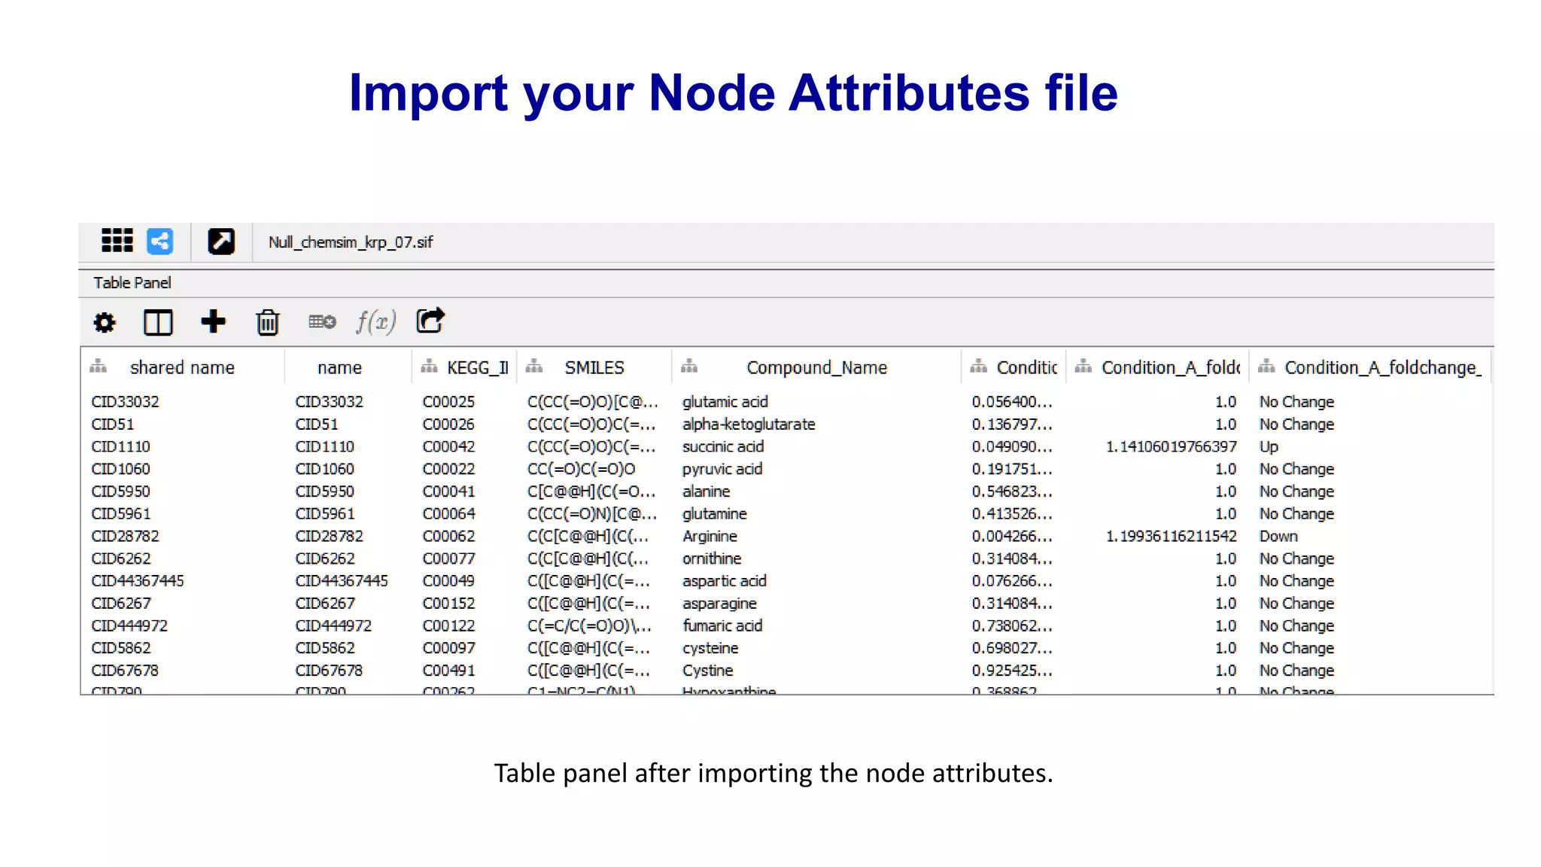Click the black arrow detach icon
The image size is (1541, 867).
(x=221, y=242)
